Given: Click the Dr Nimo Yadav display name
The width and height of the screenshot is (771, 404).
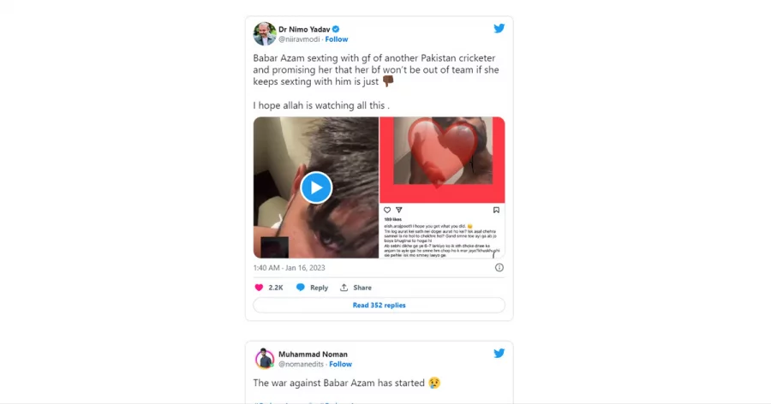Looking at the screenshot, I should coord(304,29).
